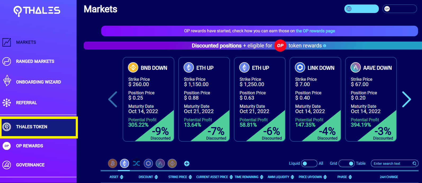The image size is (422, 183).
Task: Click the light-blue wallet balance button
Action: point(362,9)
